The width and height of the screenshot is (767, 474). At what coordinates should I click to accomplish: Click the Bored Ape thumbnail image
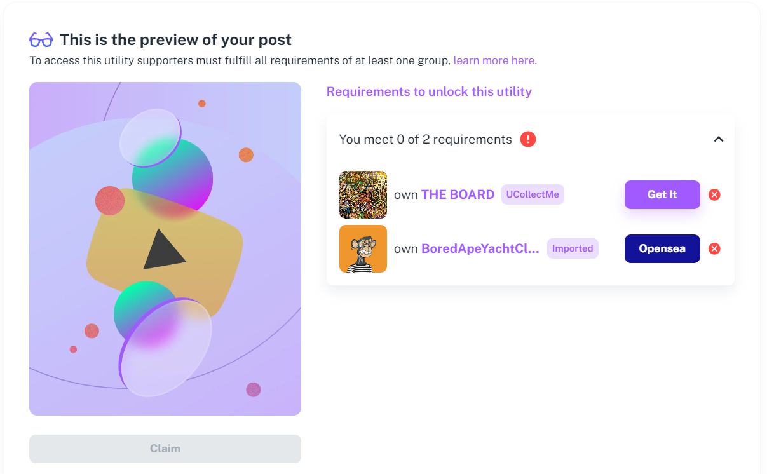363,248
